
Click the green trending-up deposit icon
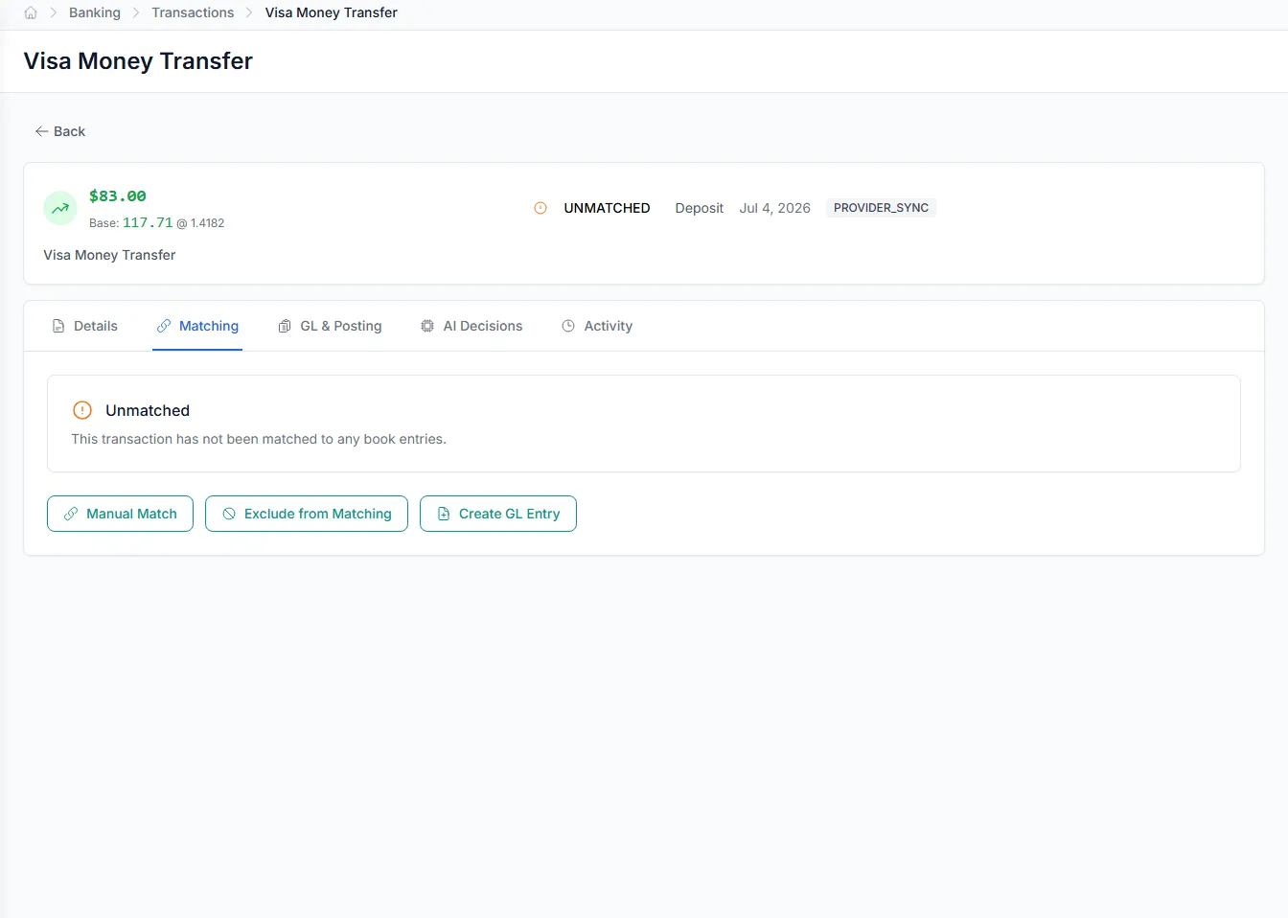point(60,208)
